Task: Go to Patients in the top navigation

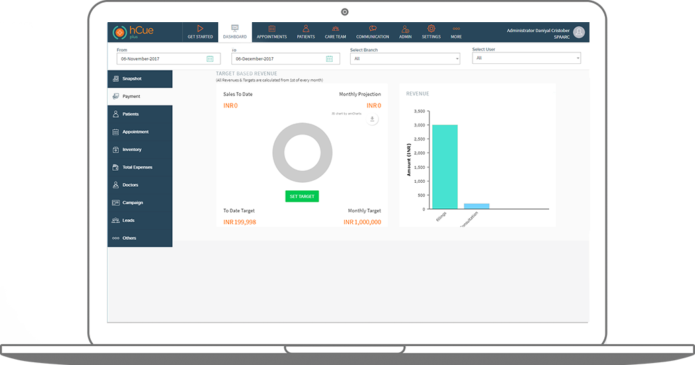Action: [306, 32]
